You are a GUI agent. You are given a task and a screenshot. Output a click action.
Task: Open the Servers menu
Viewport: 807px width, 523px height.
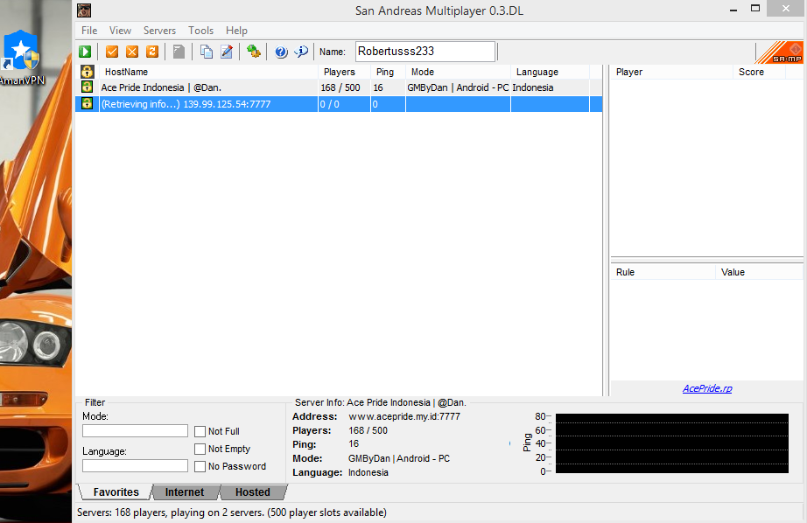[159, 31]
